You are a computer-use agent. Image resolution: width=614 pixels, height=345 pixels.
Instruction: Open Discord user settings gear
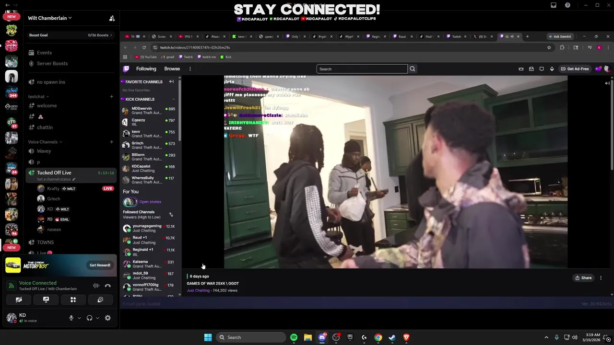tap(107, 318)
